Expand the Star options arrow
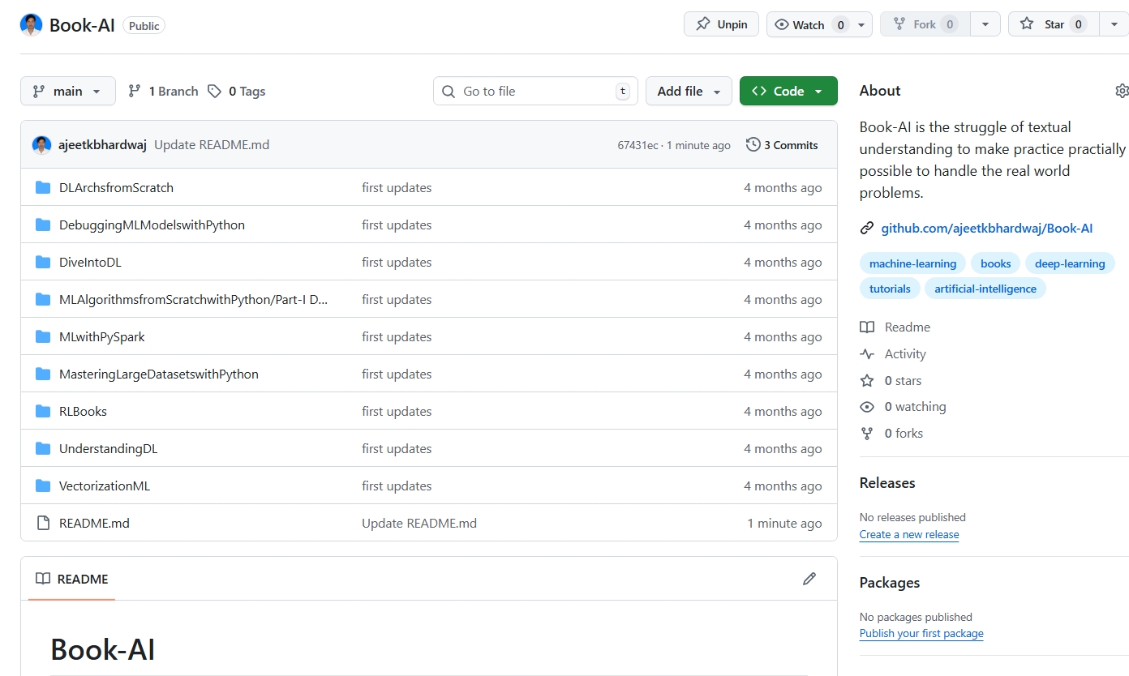The image size is (1129, 676). tap(1113, 24)
